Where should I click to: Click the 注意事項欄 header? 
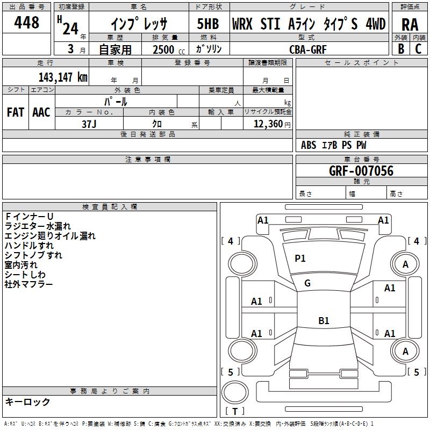coord(147,159)
